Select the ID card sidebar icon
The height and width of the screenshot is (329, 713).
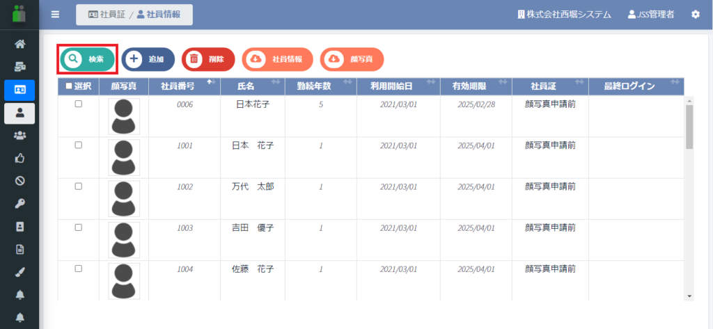click(x=19, y=90)
